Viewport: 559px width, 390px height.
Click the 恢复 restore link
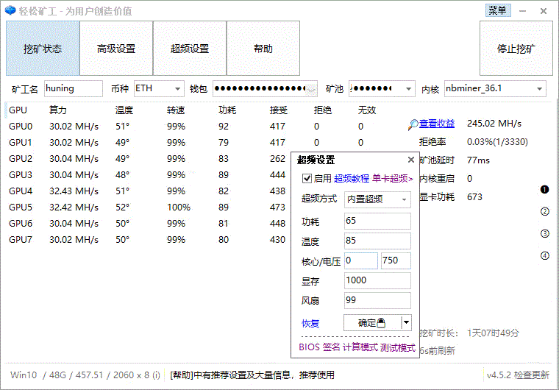coord(310,323)
